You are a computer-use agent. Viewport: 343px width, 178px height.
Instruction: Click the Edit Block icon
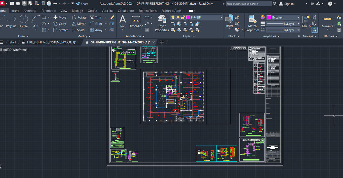(x=237, y=23)
